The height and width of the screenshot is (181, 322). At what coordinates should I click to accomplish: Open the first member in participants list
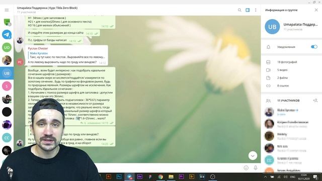click(291, 112)
